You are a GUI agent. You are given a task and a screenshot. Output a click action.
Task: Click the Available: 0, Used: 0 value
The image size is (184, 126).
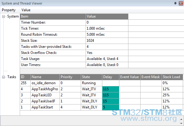pos(102,65)
